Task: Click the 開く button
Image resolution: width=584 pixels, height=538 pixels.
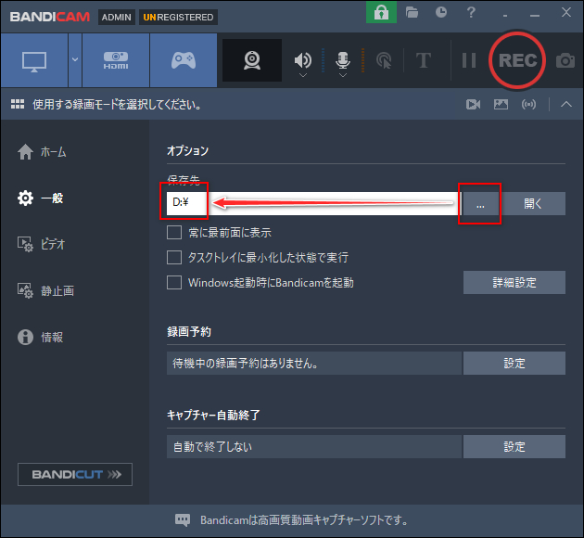Action: pos(533,204)
